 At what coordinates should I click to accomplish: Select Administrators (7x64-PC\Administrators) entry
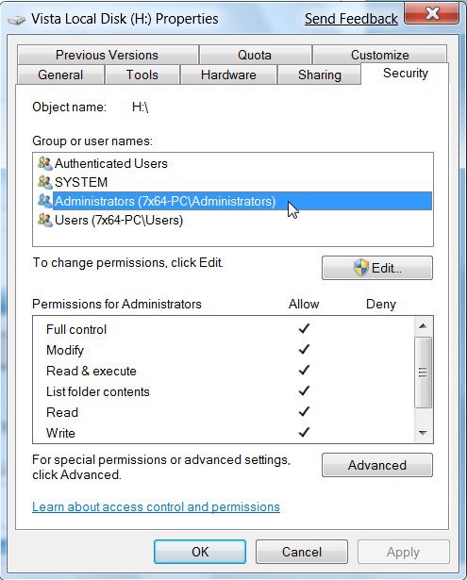(233, 201)
